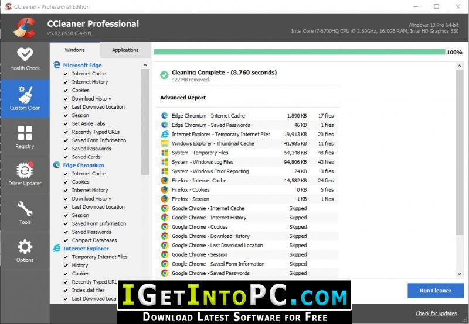Open Driver Updater tool
This screenshot has height=324, width=469.
pos(25,175)
